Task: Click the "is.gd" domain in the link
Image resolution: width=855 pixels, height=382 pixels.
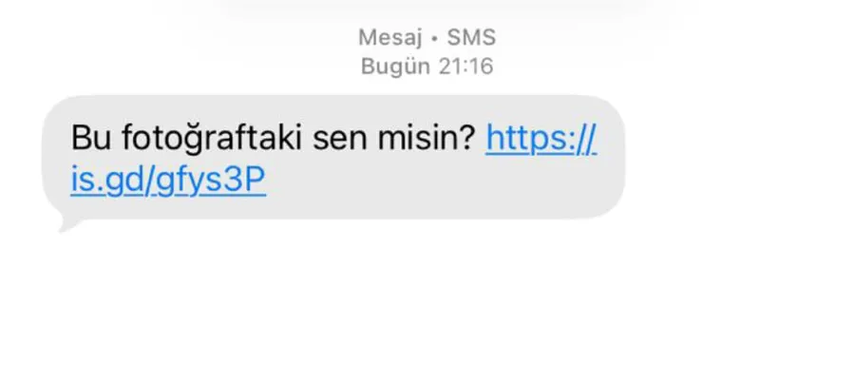Action: tap(108, 181)
